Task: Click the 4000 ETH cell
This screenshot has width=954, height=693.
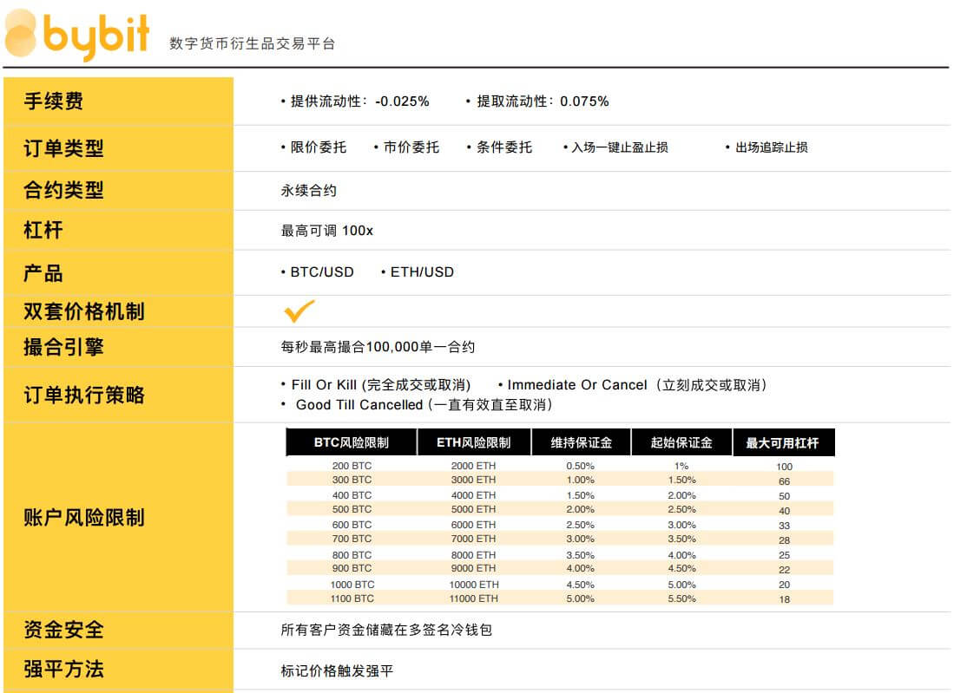Action: pyautogui.click(x=473, y=495)
